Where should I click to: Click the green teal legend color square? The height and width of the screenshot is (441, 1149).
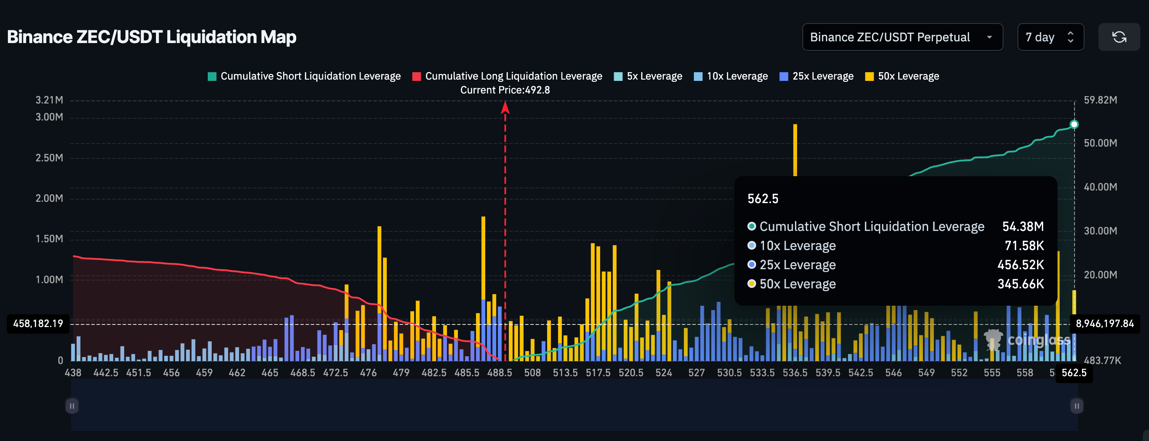point(212,77)
